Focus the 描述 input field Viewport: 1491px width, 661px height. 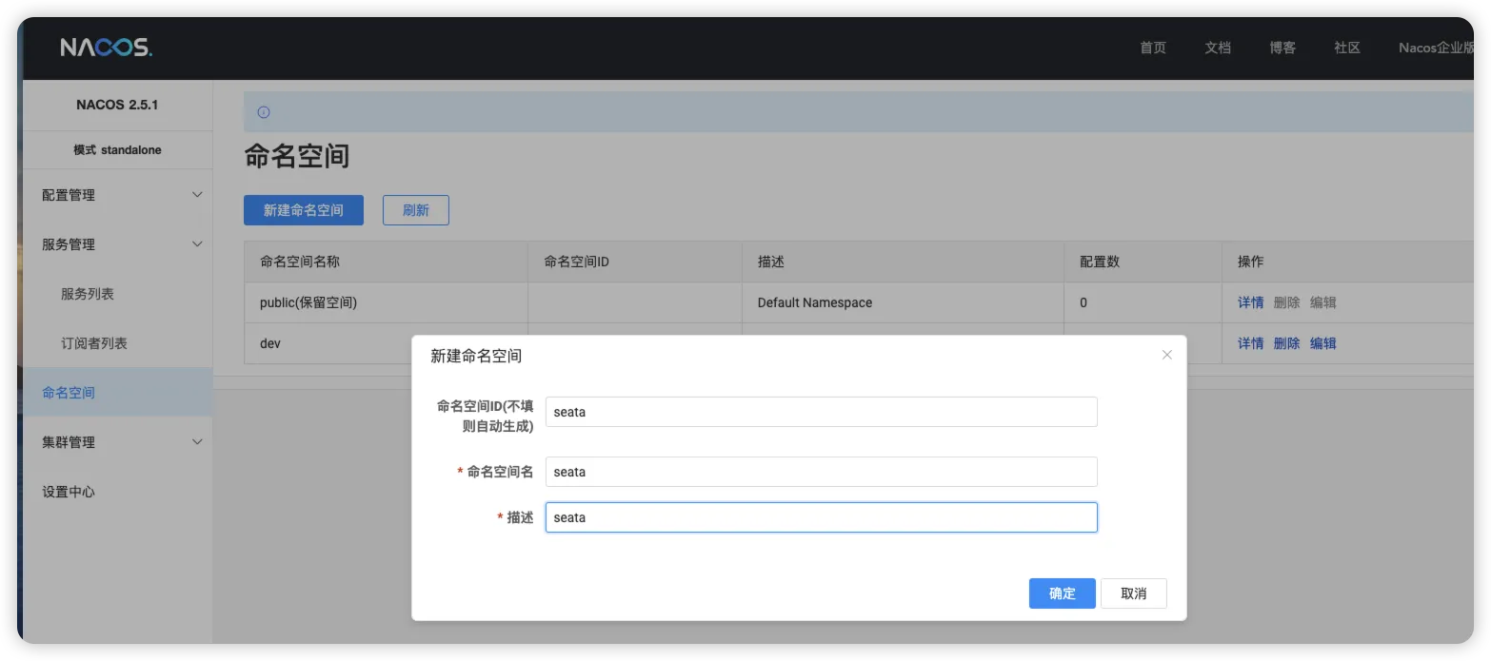pyautogui.click(x=822, y=517)
